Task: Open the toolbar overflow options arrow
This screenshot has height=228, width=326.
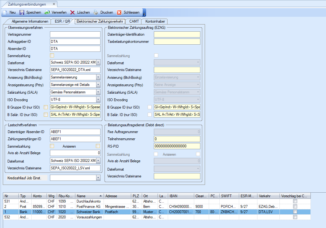Action: point(144,13)
